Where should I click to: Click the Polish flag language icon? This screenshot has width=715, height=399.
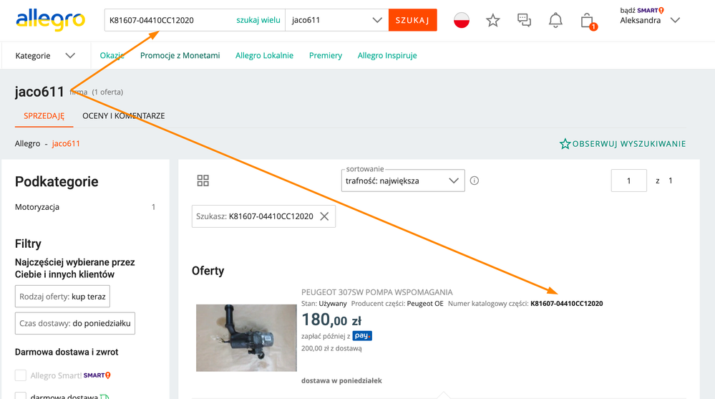pos(462,20)
